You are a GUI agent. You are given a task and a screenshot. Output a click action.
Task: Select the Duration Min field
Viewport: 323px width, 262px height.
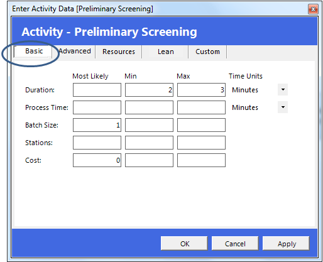pyautogui.click(x=149, y=90)
